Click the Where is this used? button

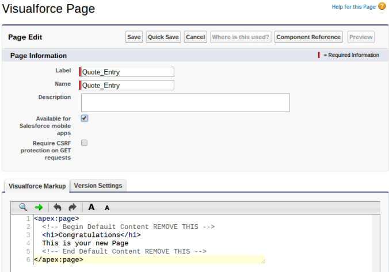tap(241, 37)
